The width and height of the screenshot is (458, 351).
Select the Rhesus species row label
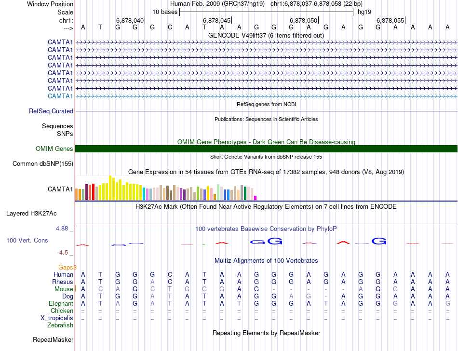pyautogui.click(x=63, y=282)
